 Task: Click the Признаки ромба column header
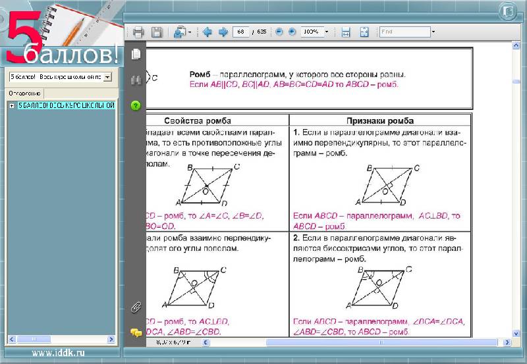click(x=380, y=120)
